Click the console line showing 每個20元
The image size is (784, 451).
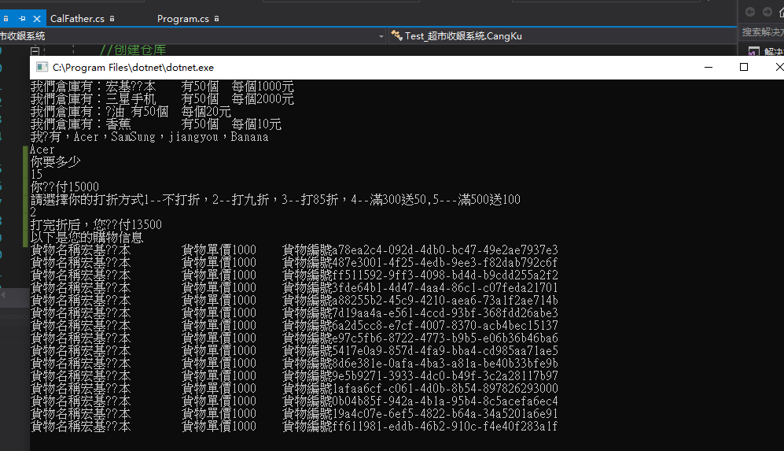click(x=131, y=111)
